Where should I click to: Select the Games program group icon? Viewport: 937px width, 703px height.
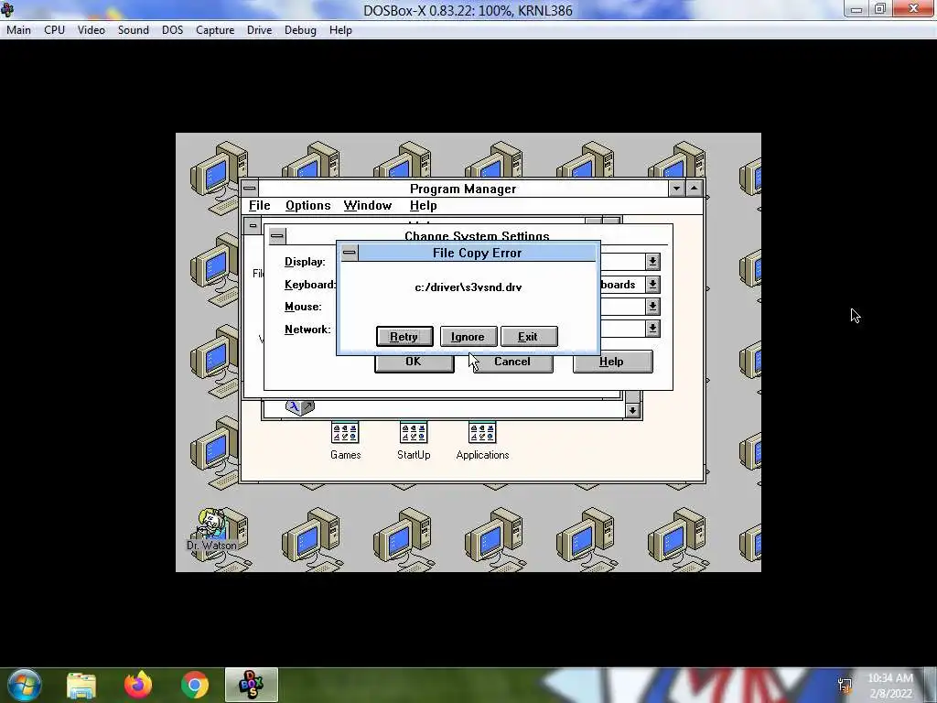tap(345, 440)
